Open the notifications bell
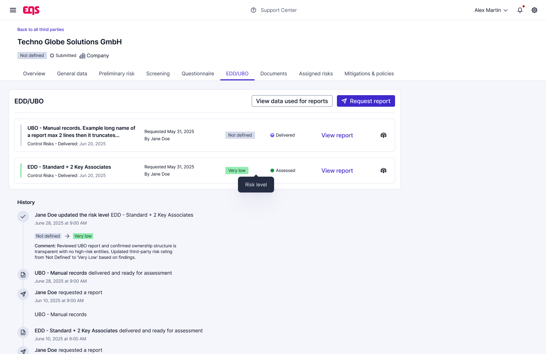 (520, 10)
